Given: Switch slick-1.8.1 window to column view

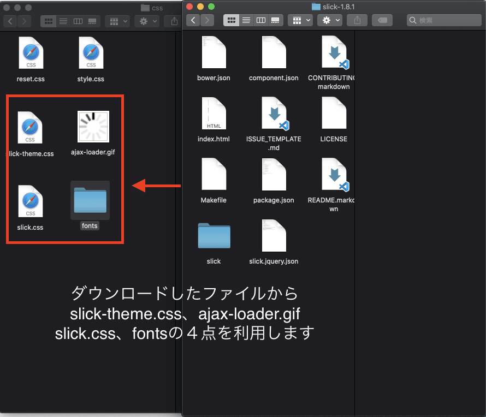Looking at the screenshot, I should coord(260,20).
